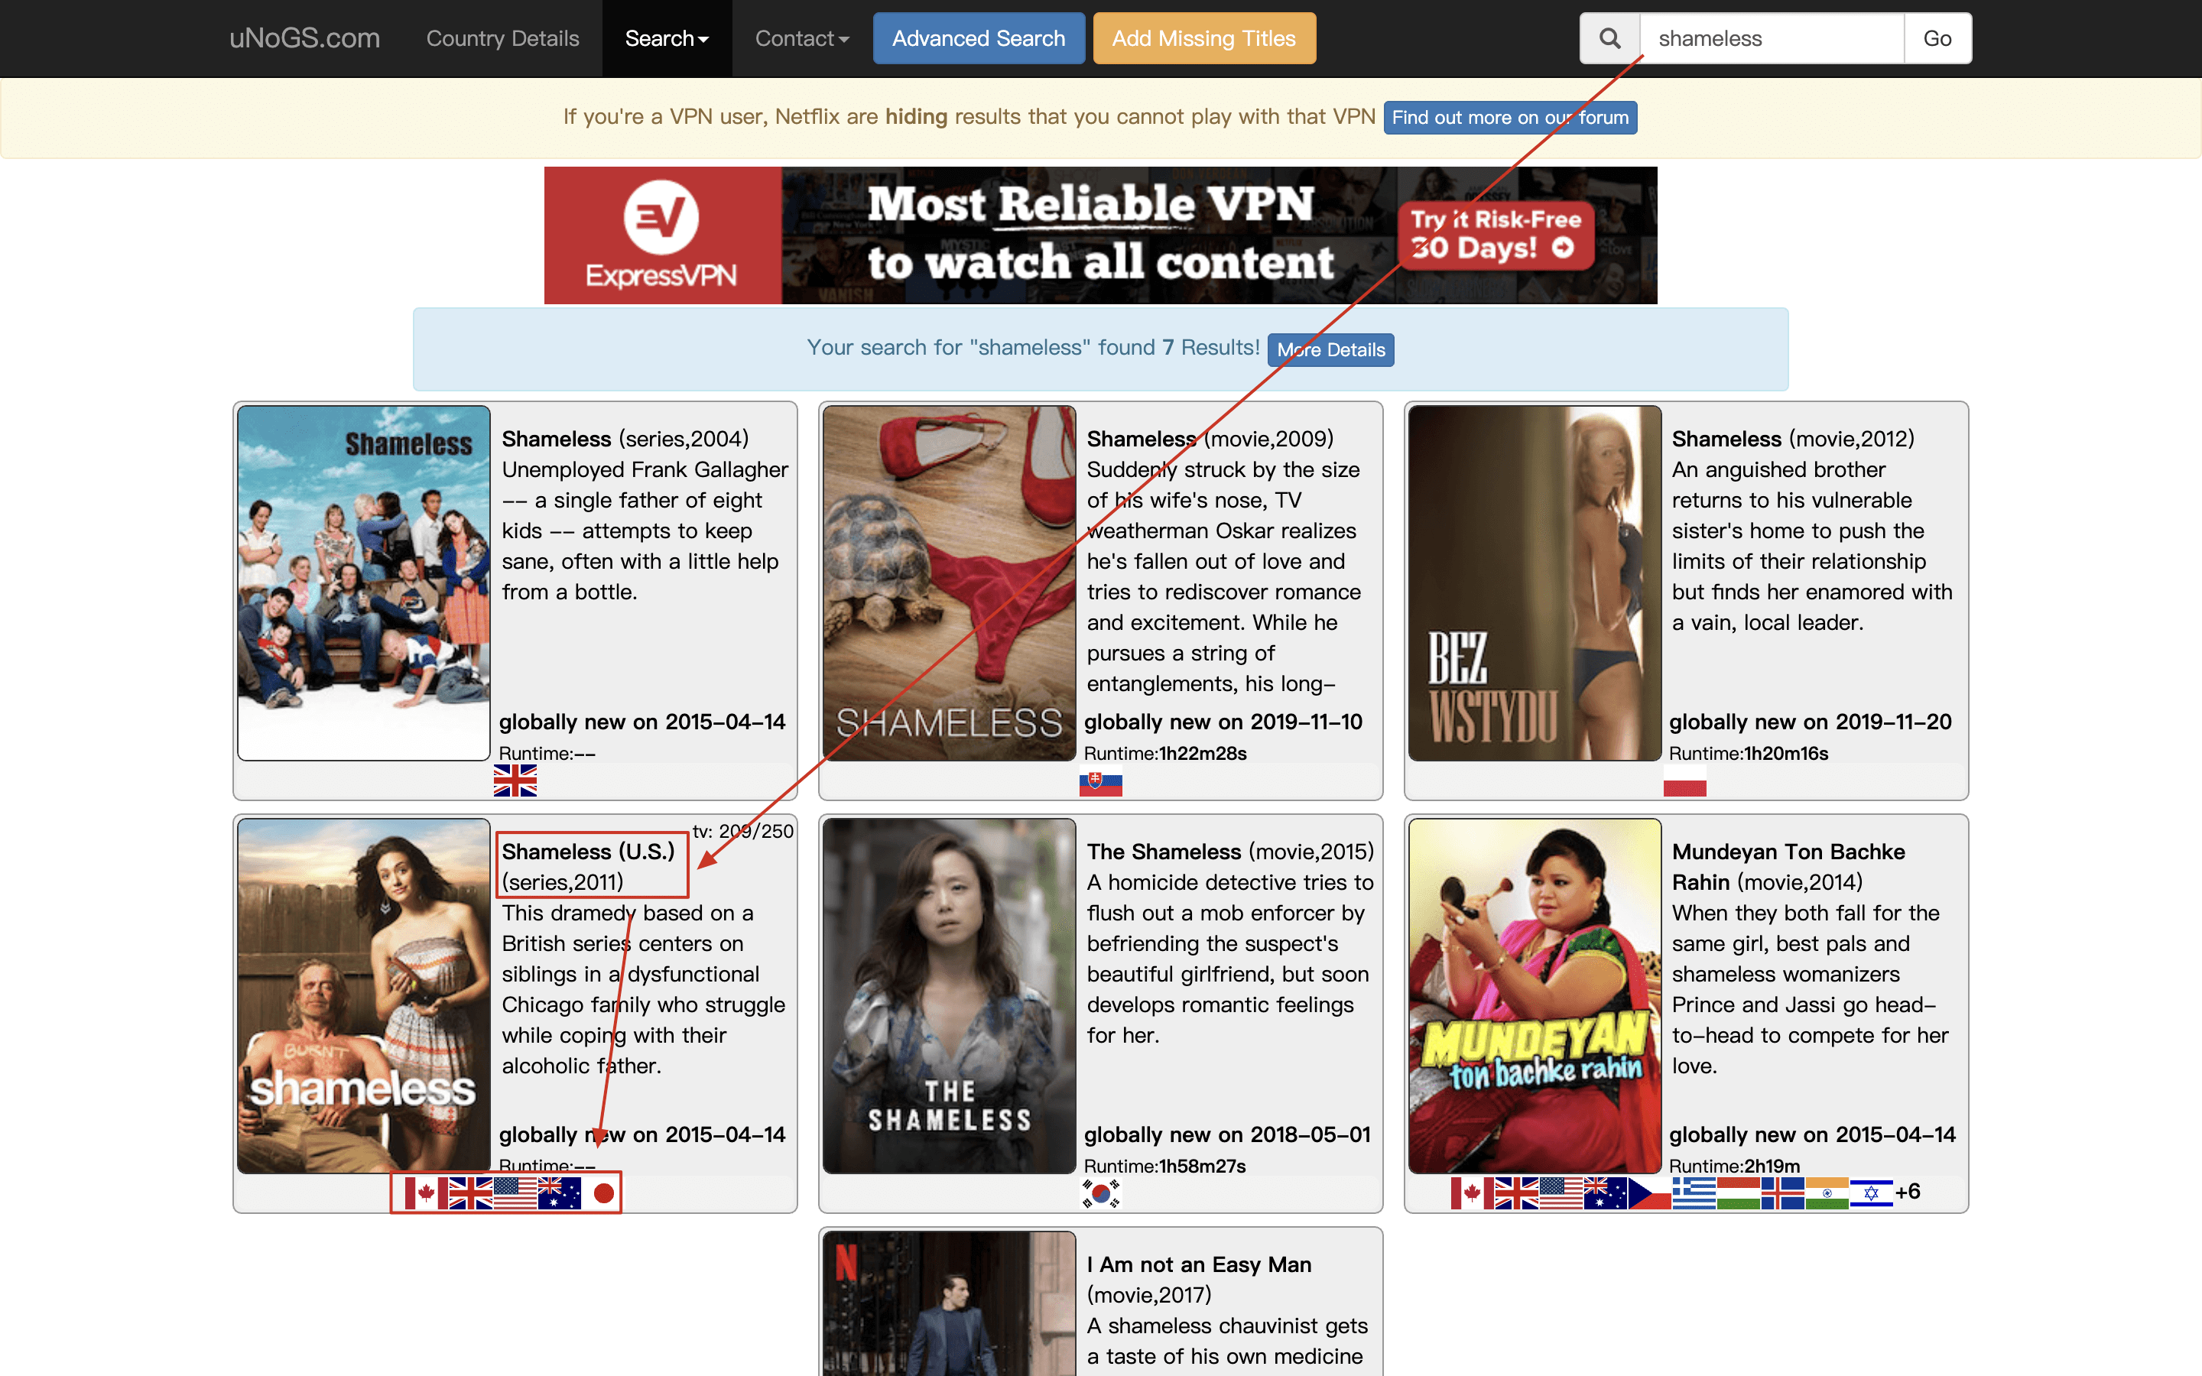2202x1376 pixels.
Task: Click the magnifying glass search icon
Action: tap(1609, 38)
